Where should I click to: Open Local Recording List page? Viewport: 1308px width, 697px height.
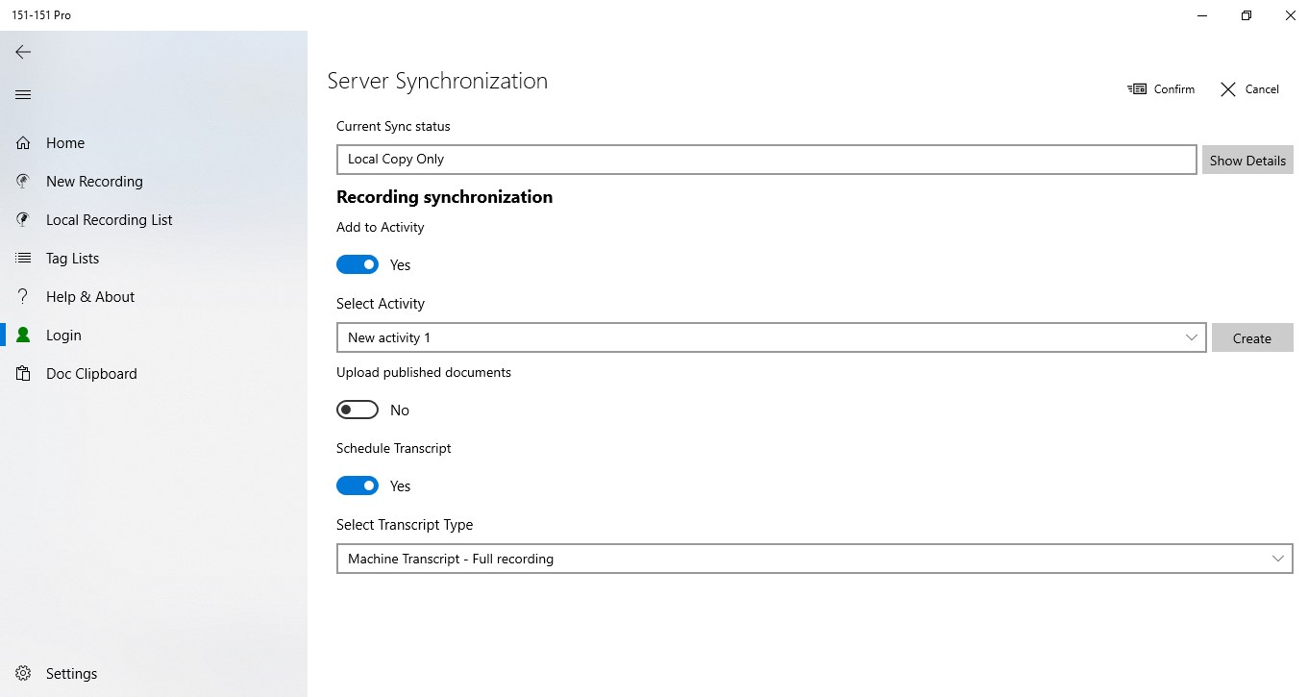coord(109,220)
